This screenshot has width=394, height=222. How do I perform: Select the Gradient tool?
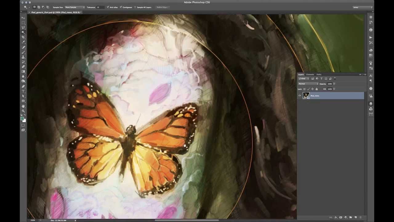[23, 72]
